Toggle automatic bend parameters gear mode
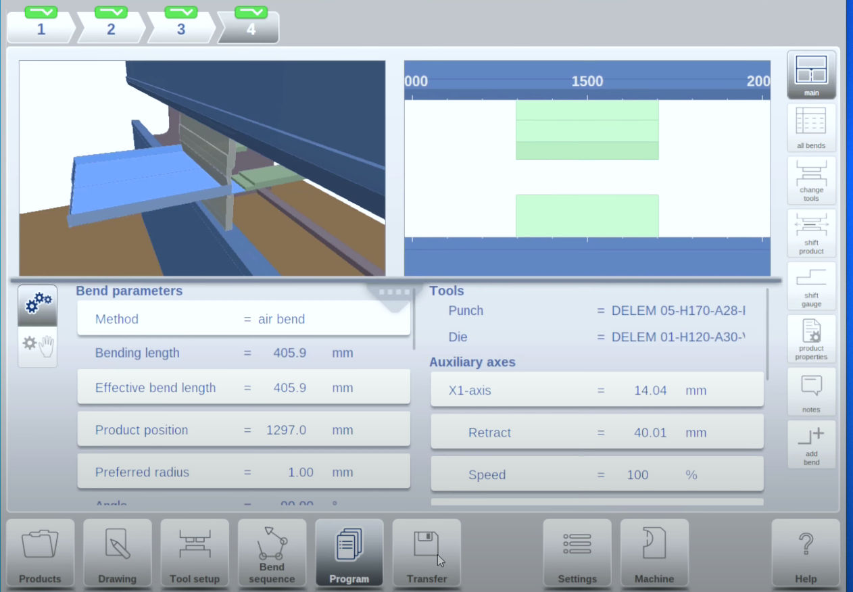Image resolution: width=853 pixels, height=592 pixels. click(38, 305)
